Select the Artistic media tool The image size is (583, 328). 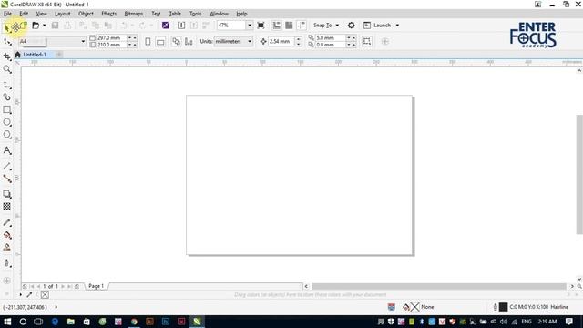click(x=7, y=97)
